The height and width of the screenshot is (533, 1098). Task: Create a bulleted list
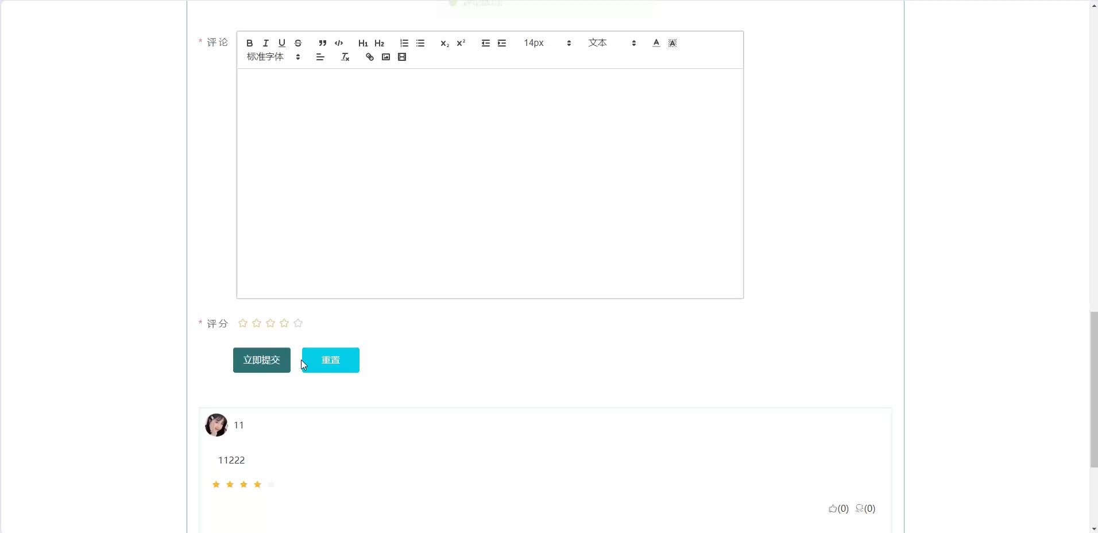[420, 43]
